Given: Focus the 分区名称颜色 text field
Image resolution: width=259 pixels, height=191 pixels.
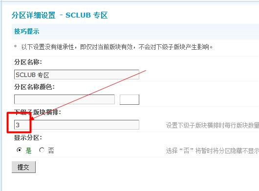Looking at the screenshot, I should (65, 99).
